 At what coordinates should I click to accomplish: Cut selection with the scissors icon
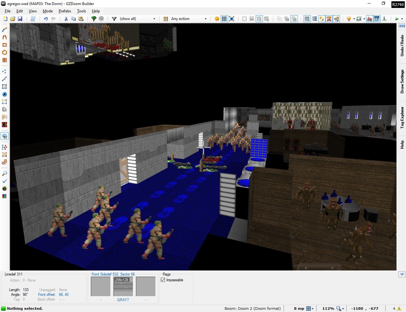coord(66,19)
